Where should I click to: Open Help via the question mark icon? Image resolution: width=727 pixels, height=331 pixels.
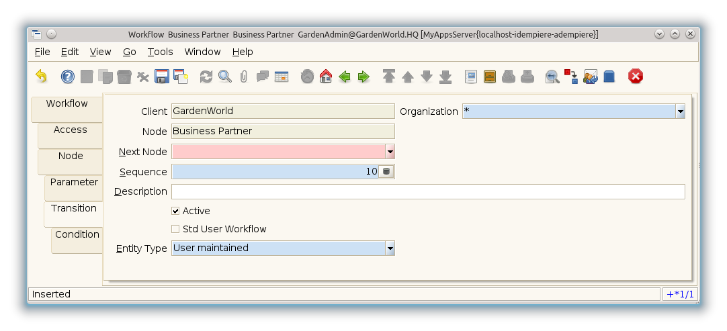(67, 77)
